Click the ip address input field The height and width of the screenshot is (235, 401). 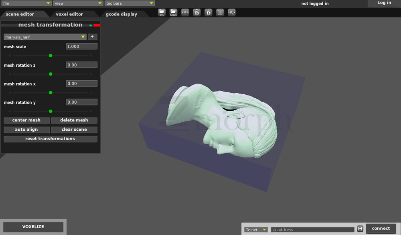coord(312,229)
